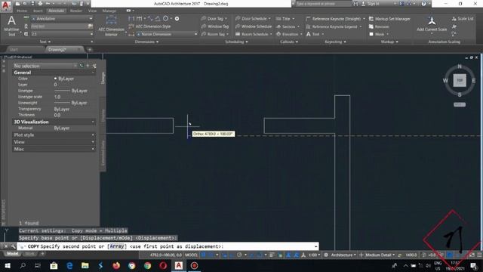Click the TOP face of ViewCube

(x=460, y=81)
